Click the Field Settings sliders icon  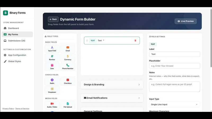[150, 36]
